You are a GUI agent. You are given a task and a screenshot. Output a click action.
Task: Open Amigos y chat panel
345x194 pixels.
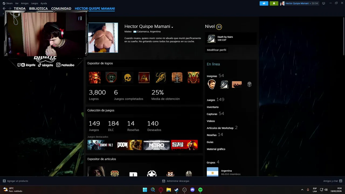point(333,181)
